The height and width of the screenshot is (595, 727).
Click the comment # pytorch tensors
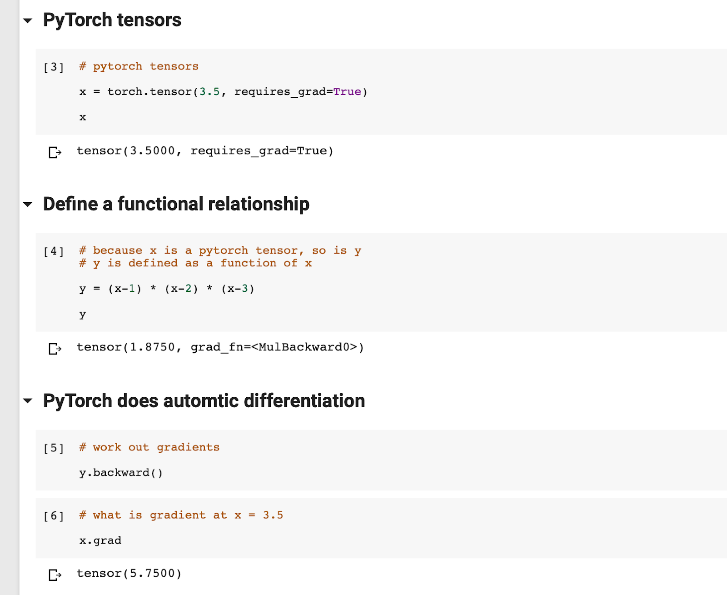click(x=138, y=66)
